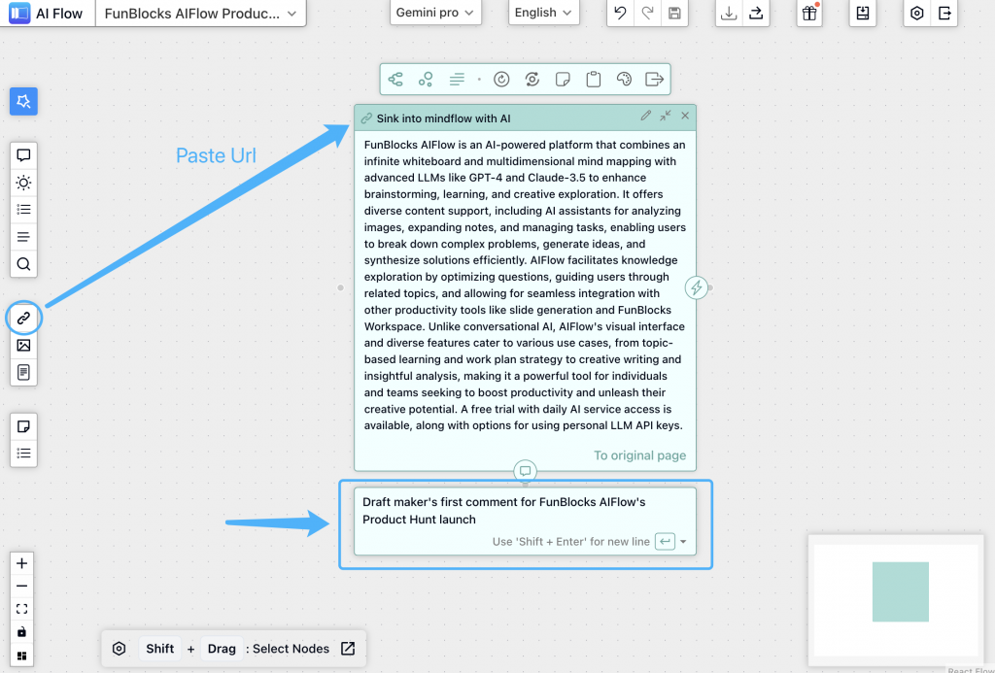This screenshot has width=995, height=673.
Task: Zoom in with the plus button
Action: coord(22,563)
